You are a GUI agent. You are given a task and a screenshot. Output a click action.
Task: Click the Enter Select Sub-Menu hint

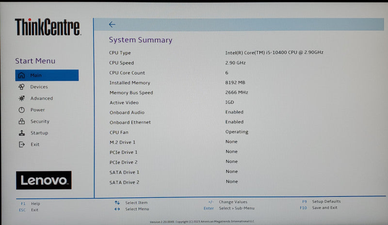click(x=229, y=208)
